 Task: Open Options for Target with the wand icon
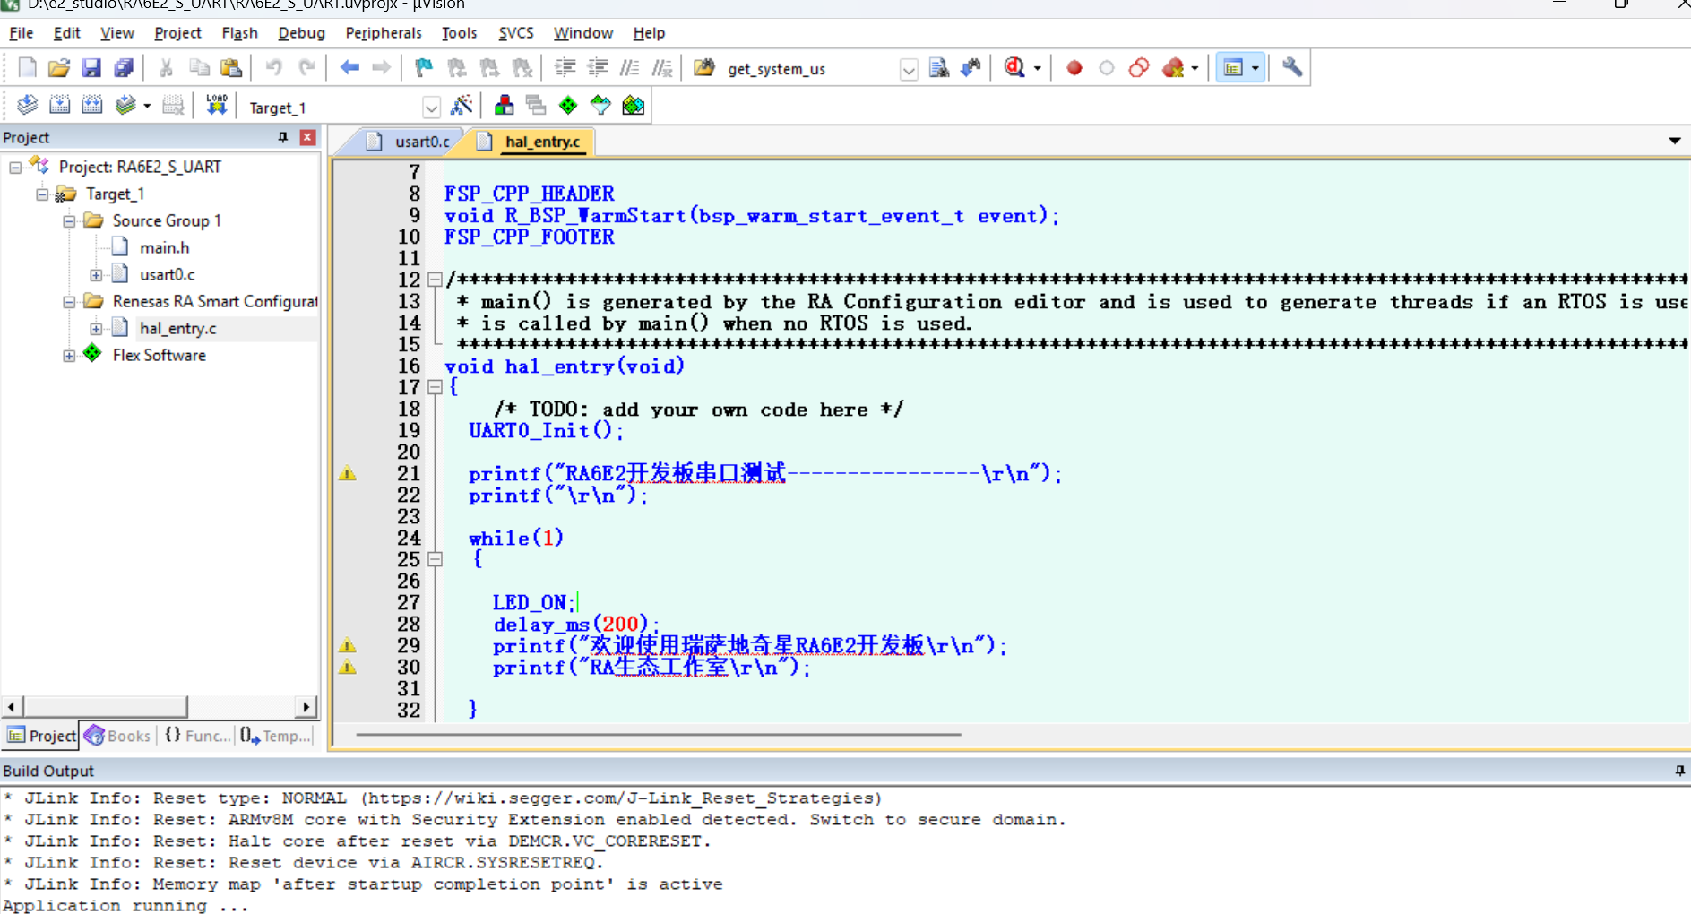462,106
